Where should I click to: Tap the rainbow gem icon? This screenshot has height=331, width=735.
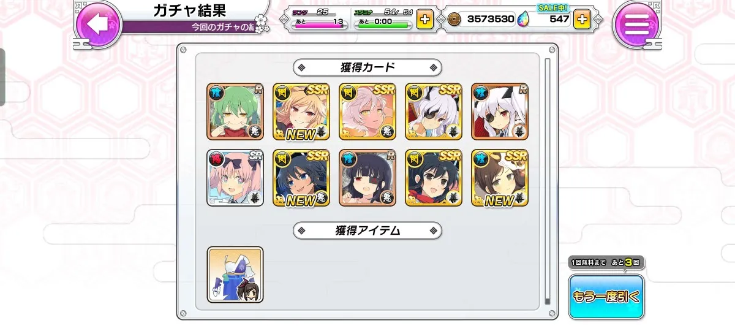click(x=524, y=19)
